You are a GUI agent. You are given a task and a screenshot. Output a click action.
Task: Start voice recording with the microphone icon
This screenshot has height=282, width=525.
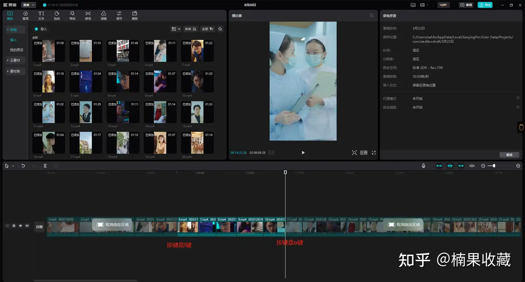[x=423, y=166]
